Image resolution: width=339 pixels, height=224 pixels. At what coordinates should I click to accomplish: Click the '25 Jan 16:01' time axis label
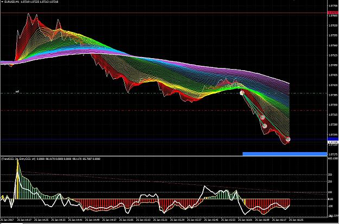(x=245, y=220)
